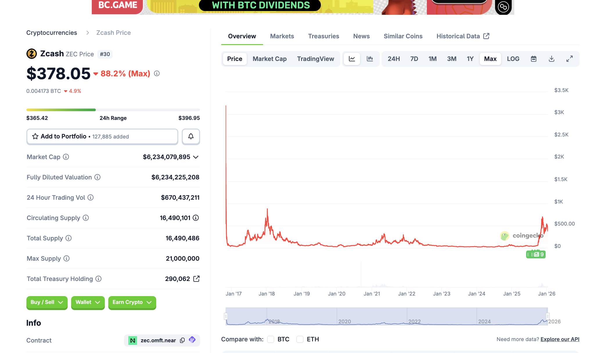Set a price alert via the bell icon

191,136
